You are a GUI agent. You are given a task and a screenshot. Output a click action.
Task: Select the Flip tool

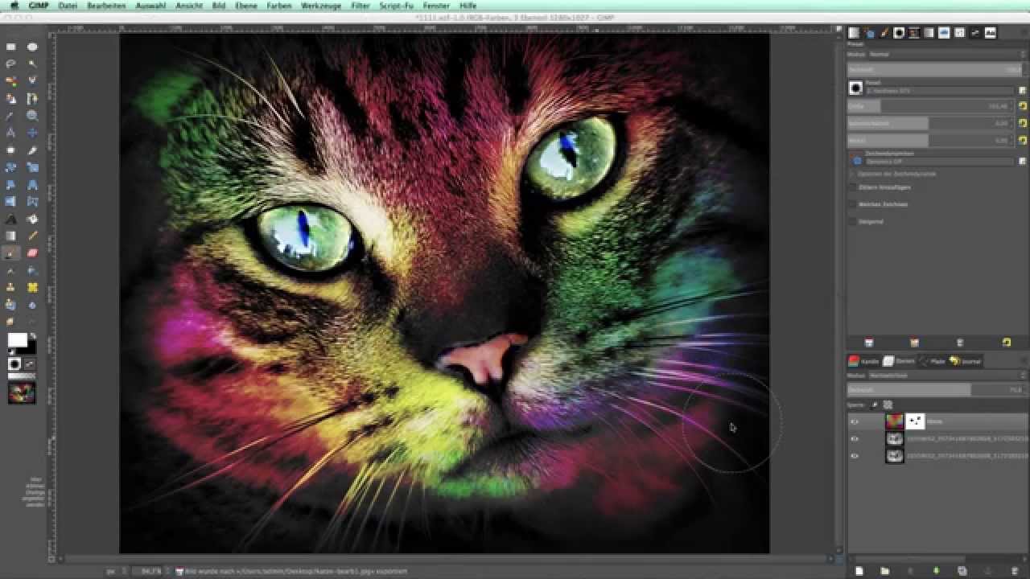coord(11,202)
